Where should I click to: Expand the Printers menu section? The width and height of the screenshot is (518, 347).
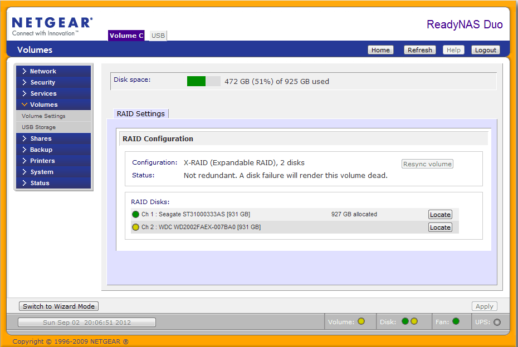[53, 161]
